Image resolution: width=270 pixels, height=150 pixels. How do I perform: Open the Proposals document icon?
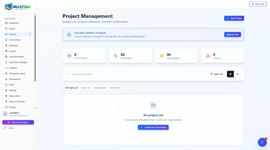click(6, 46)
